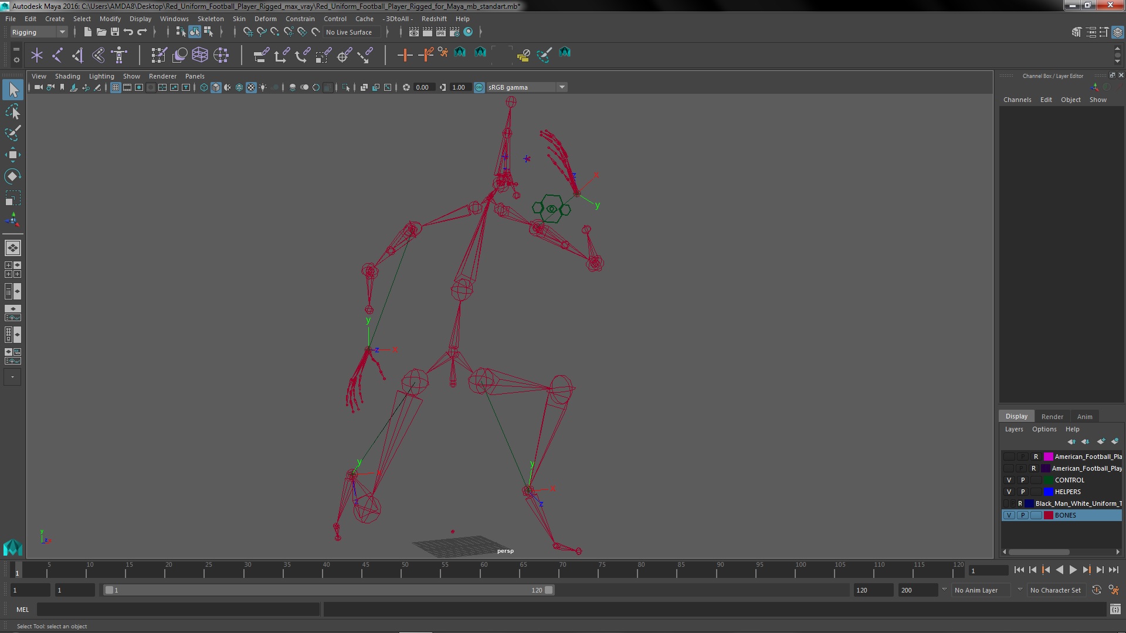1126x633 pixels.
Task: Switch to the Anim layer tab
Action: point(1084,417)
